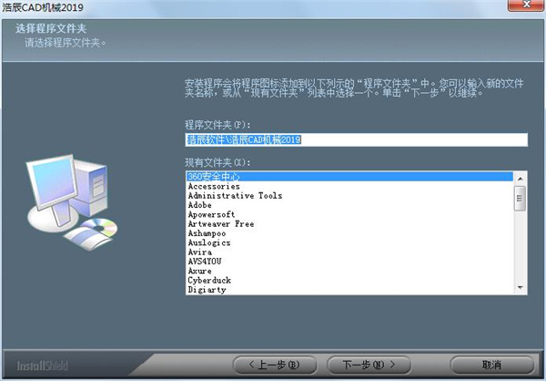Image resolution: width=546 pixels, height=381 pixels.
Task: Pick Avira from folder list
Action: [349, 252]
